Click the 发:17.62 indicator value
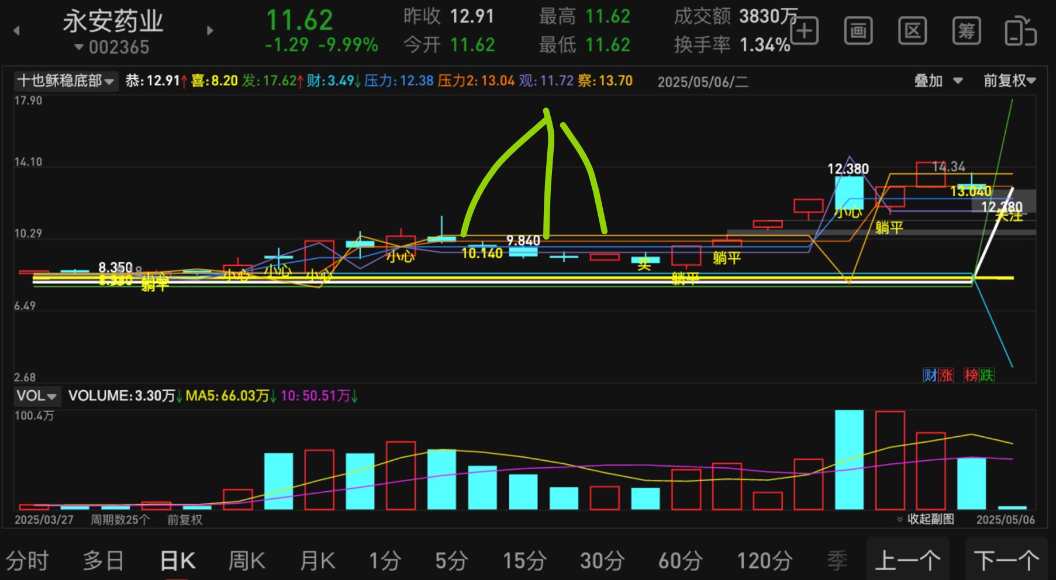This screenshot has height=580, width=1056. 272,81
